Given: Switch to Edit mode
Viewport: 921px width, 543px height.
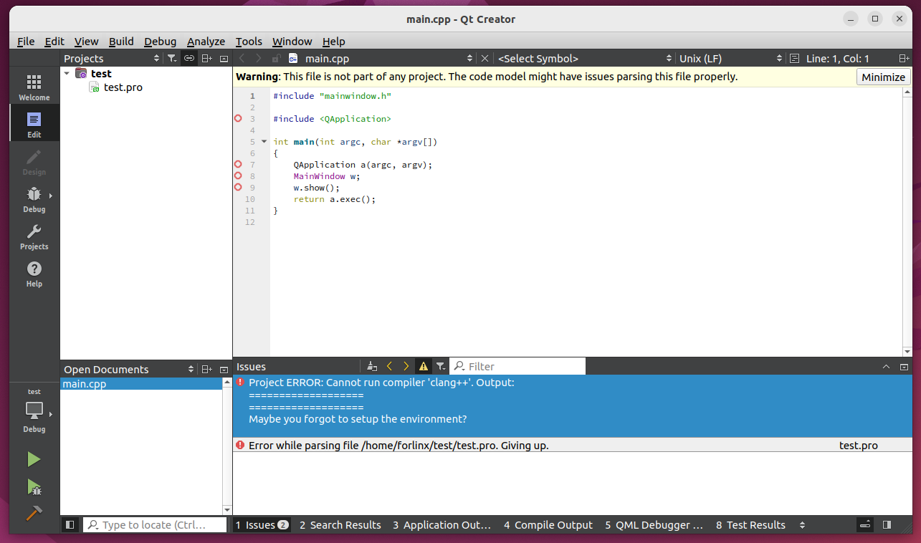Looking at the screenshot, I should (34, 123).
